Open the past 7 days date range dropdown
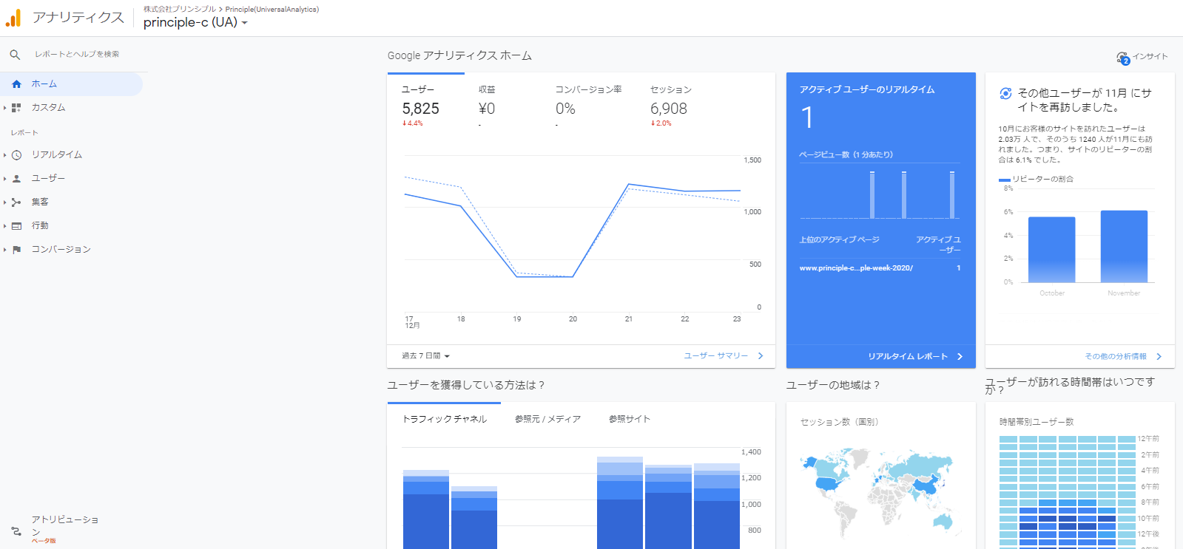The width and height of the screenshot is (1183, 549). (x=425, y=356)
